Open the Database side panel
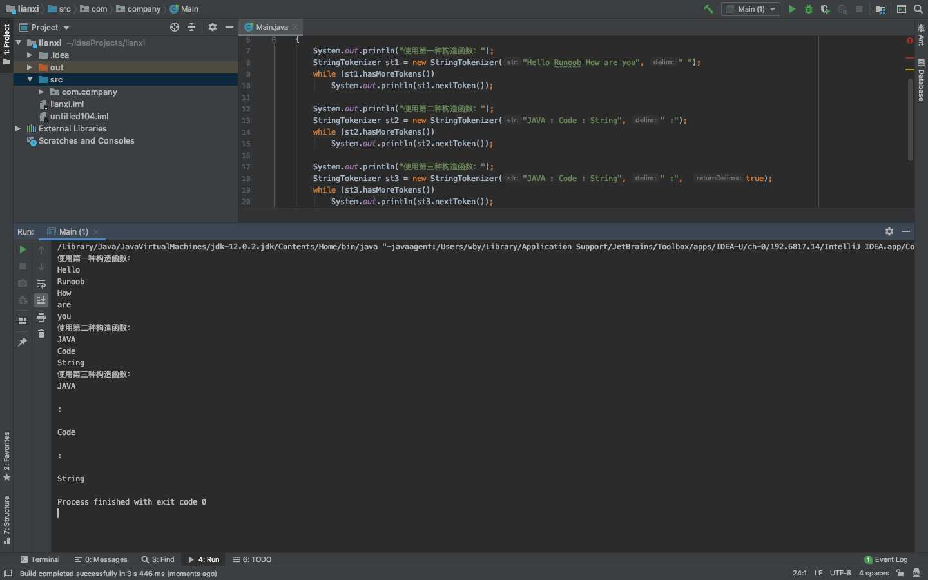 click(922, 80)
